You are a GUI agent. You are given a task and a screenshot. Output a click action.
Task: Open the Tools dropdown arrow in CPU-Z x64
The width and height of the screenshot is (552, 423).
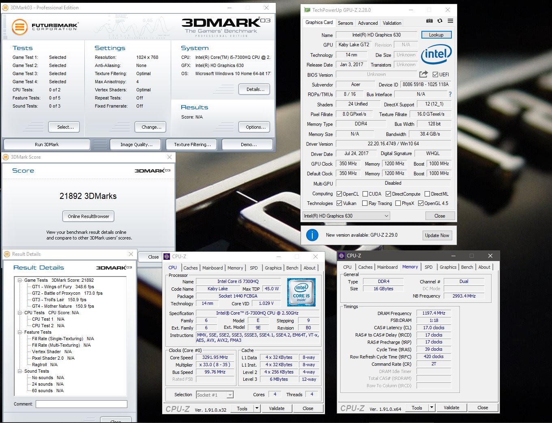click(432, 408)
